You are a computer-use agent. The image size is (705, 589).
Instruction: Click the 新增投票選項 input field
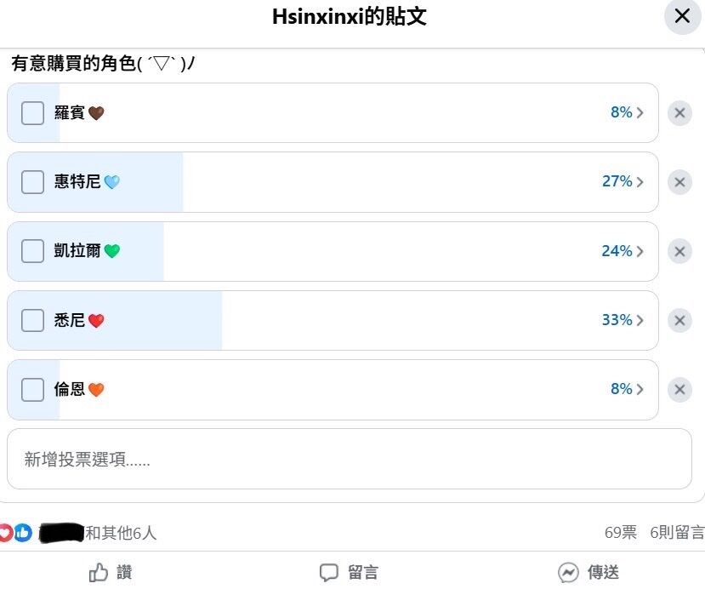point(349,460)
